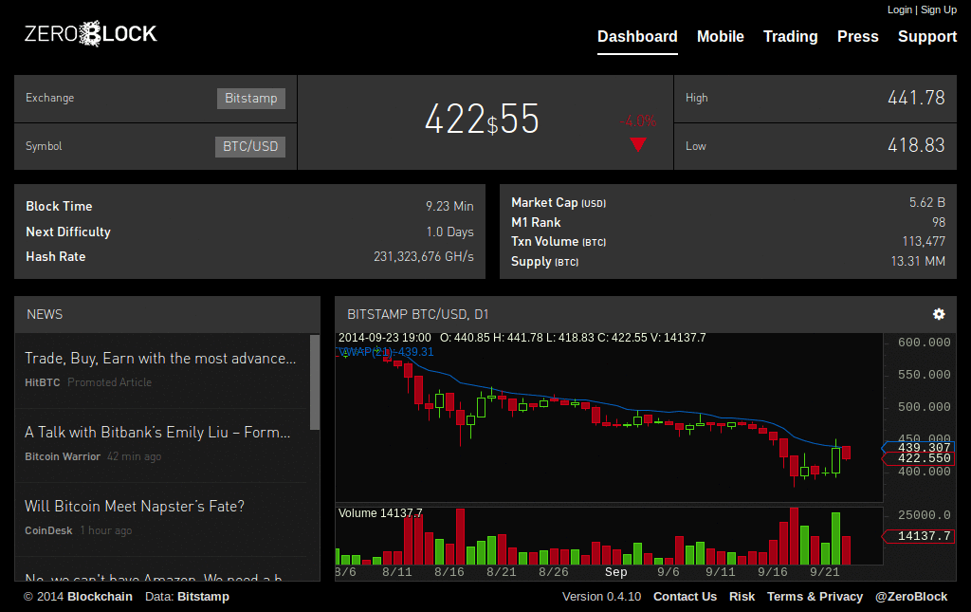
Task: Click the CoinDesk source name
Action: click(48, 530)
